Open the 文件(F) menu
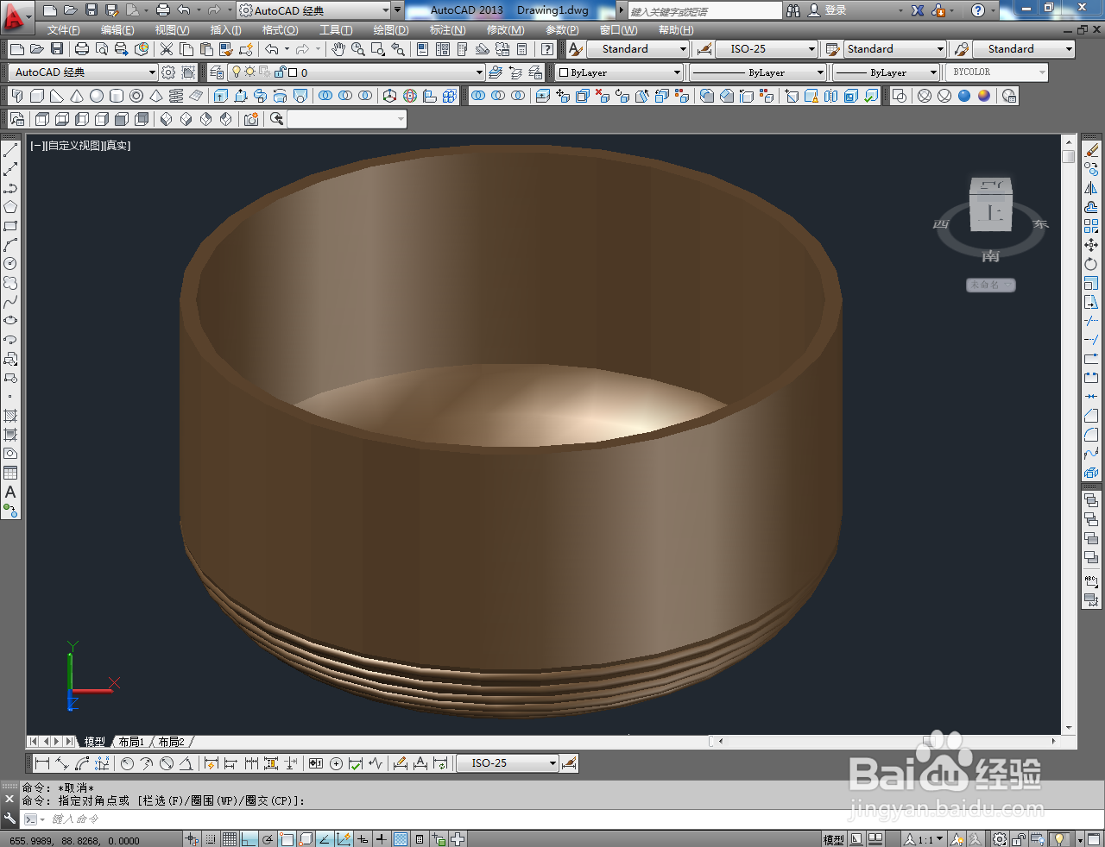Image resolution: width=1105 pixels, height=847 pixels. (63, 30)
